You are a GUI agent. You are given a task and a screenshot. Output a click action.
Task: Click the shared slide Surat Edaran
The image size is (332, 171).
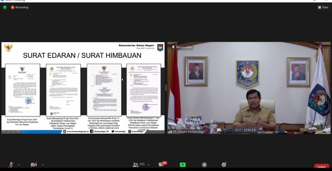click(83, 88)
